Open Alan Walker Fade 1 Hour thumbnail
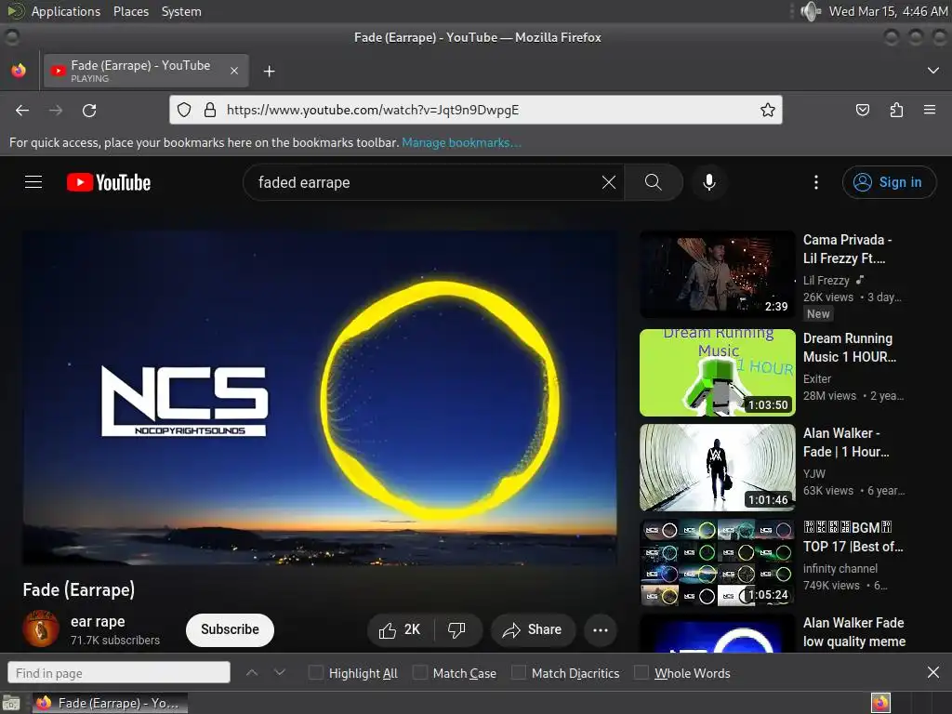 pyautogui.click(x=717, y=468)
